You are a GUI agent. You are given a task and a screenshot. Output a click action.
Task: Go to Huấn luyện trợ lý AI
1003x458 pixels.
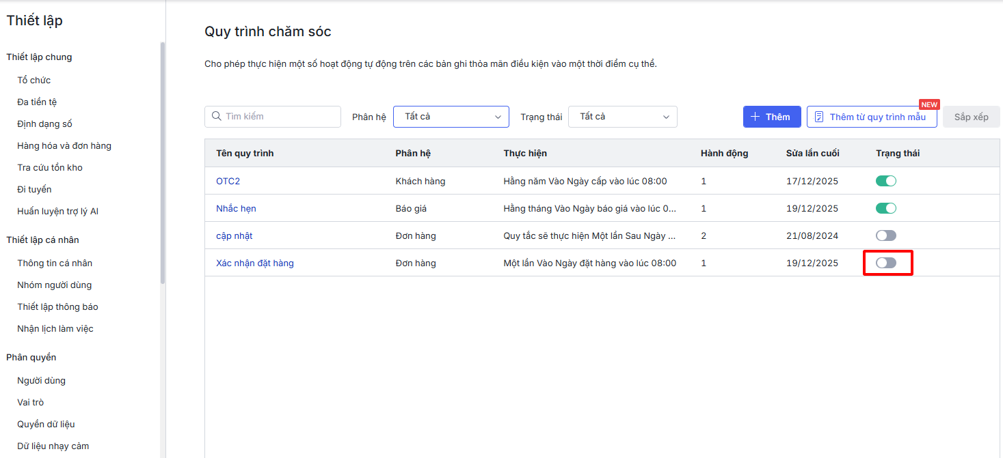click(x=57, y=211)
